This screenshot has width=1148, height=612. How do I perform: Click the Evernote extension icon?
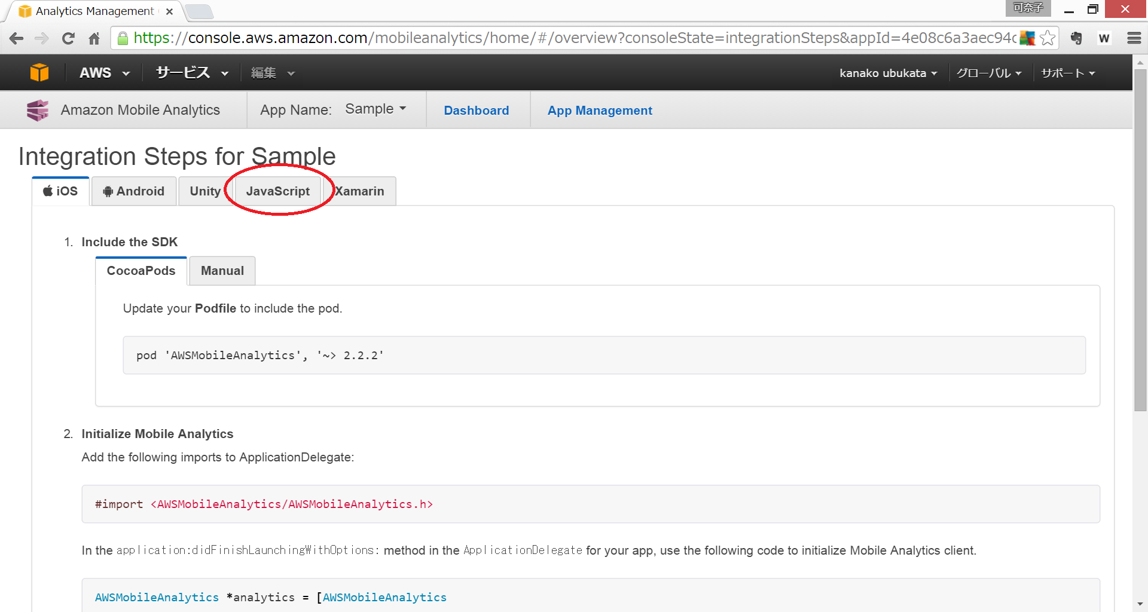(1076, 38)
